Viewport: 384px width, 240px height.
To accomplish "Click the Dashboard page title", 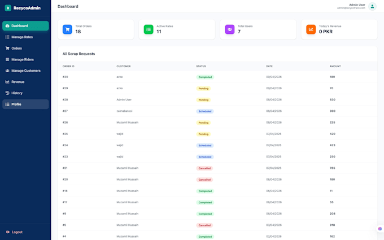I will pos(68,6).
